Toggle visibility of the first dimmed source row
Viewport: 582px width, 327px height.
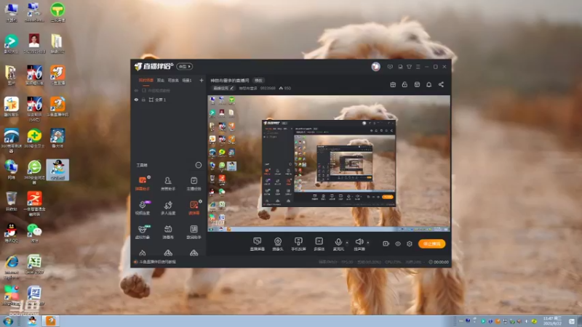coord(136,90)
